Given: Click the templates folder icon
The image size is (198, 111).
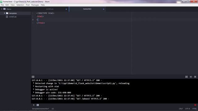Looking at the screenshot, I should (7, 13).
